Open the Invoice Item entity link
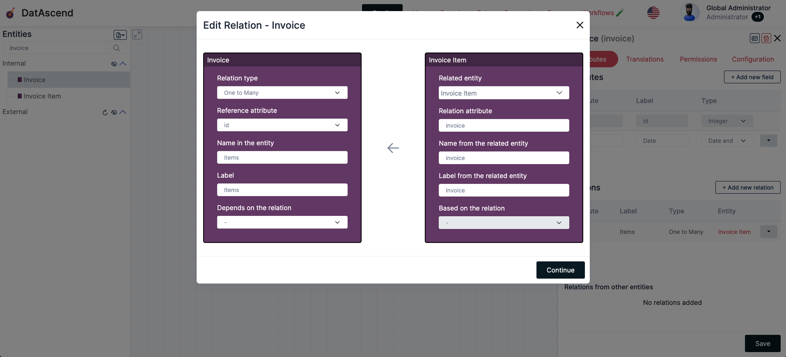786x357 pixels. click(734, 232)
